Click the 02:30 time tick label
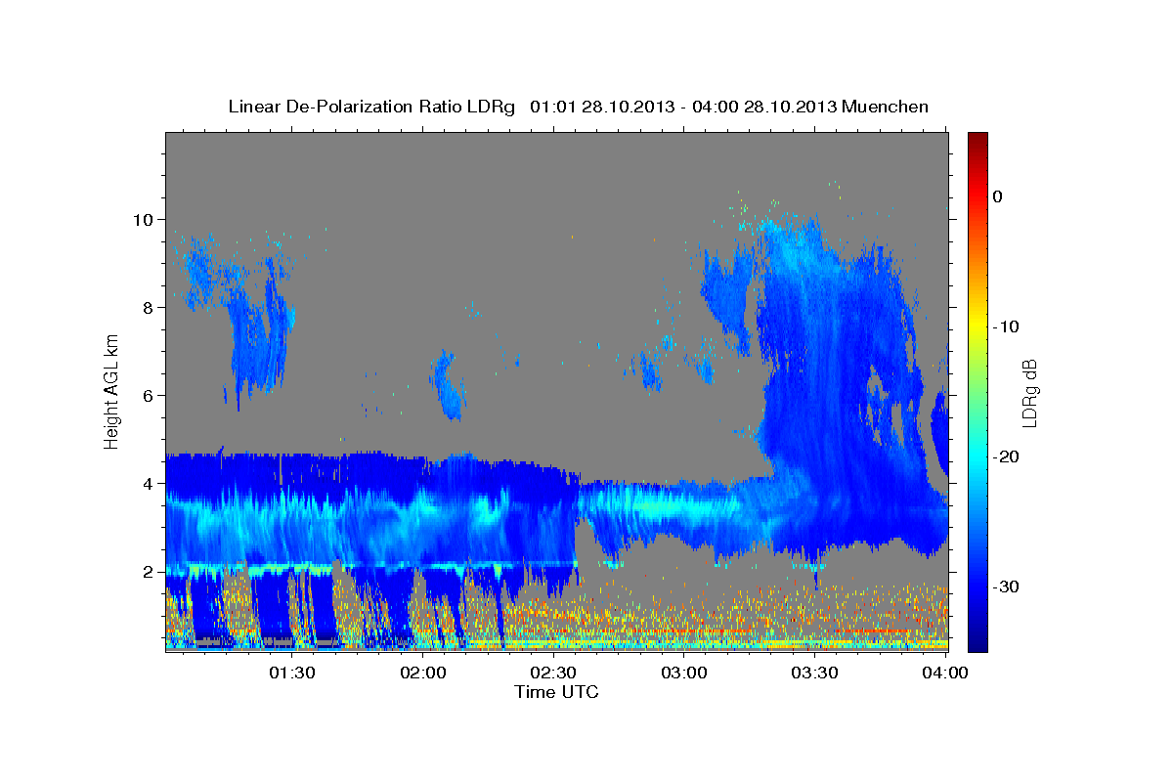This screenshot has height=782, width=1173. [553, 673]
